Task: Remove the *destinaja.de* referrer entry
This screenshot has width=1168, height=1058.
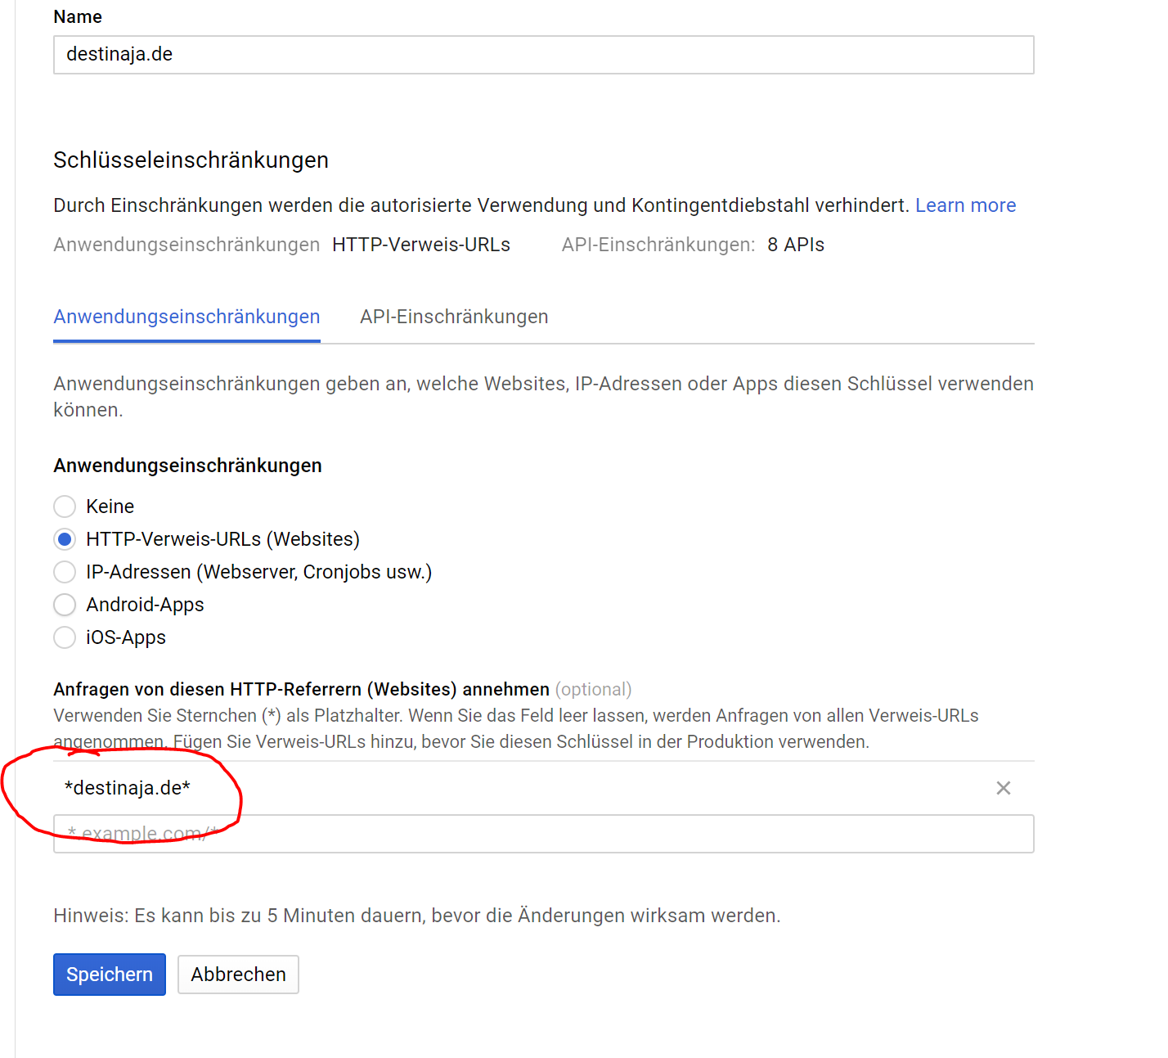Action: coord(1003,788)
